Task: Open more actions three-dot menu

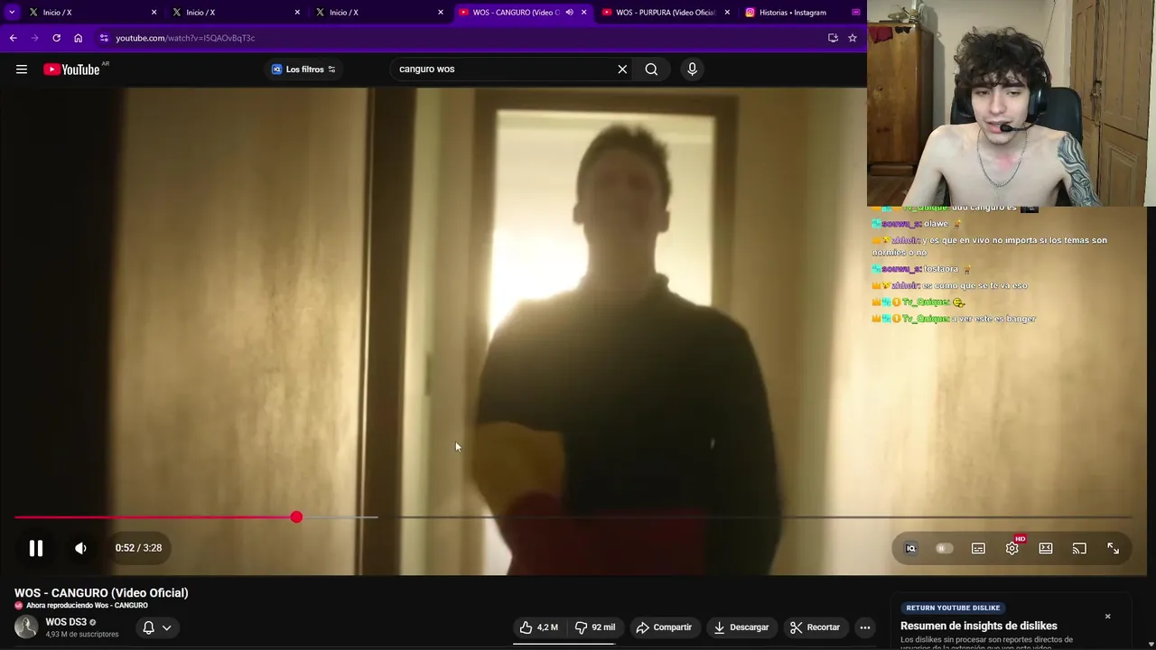Action: pyautogui.click(x=865, y=627)
